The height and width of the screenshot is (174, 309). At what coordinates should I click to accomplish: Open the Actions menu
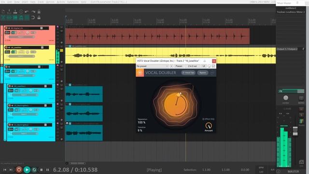tap(61, 2)
